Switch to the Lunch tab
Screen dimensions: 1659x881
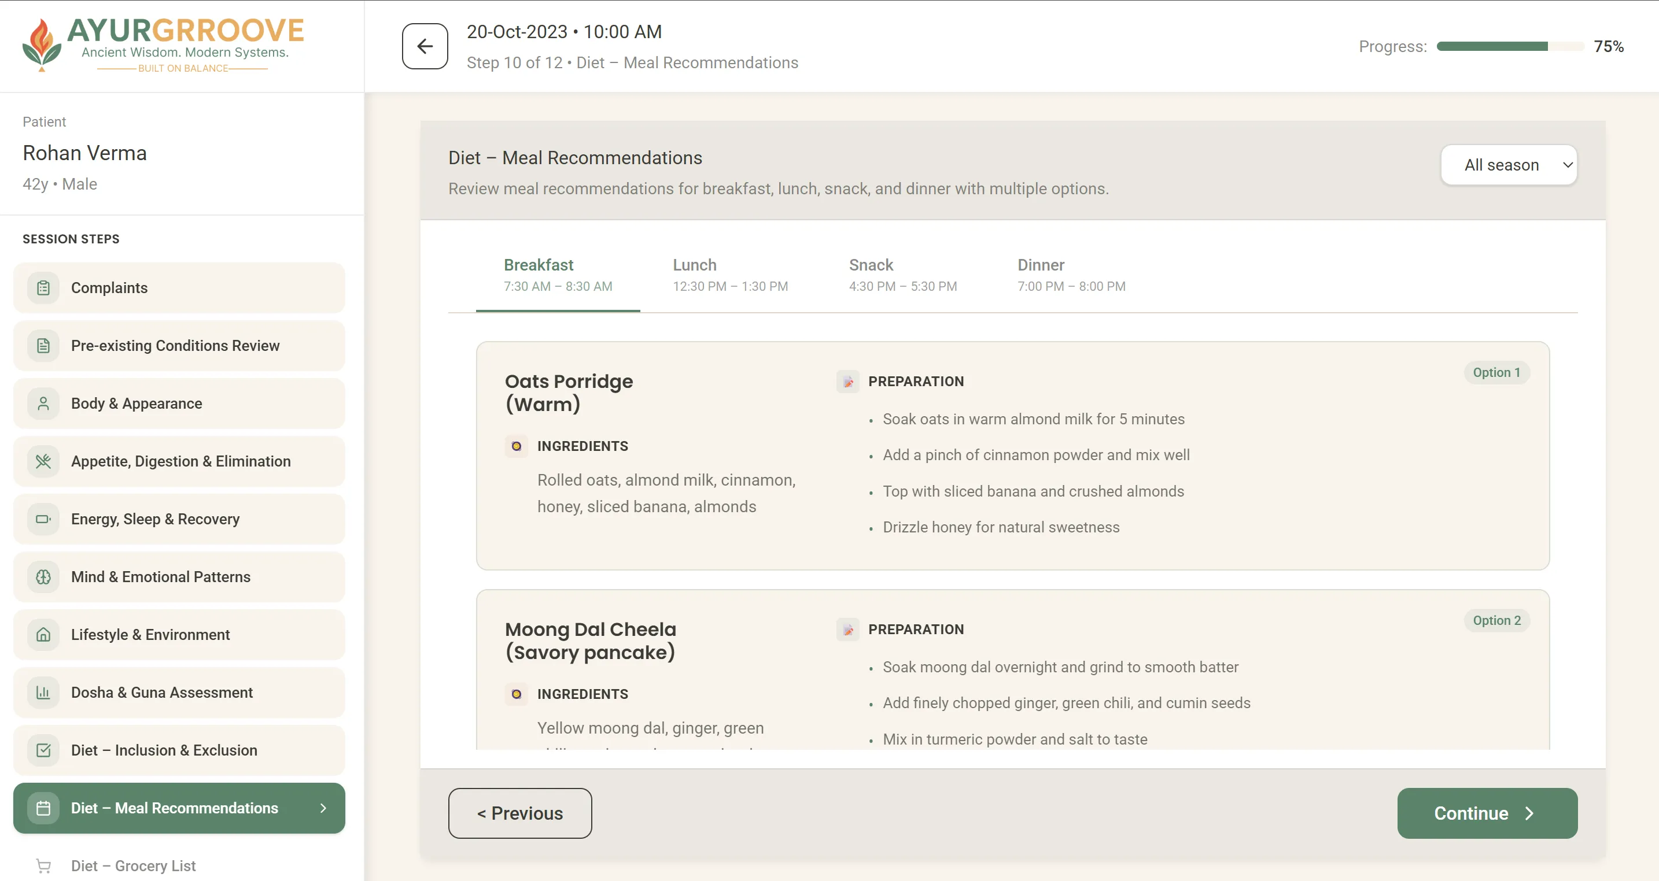point(729,275)
